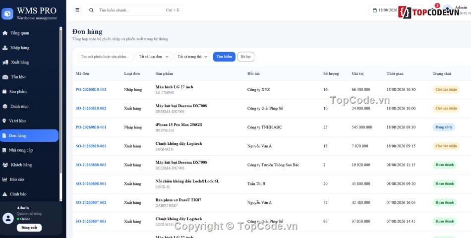Click the Sản phẩm column header
471x238 pixels.
(x=164, y=73)
